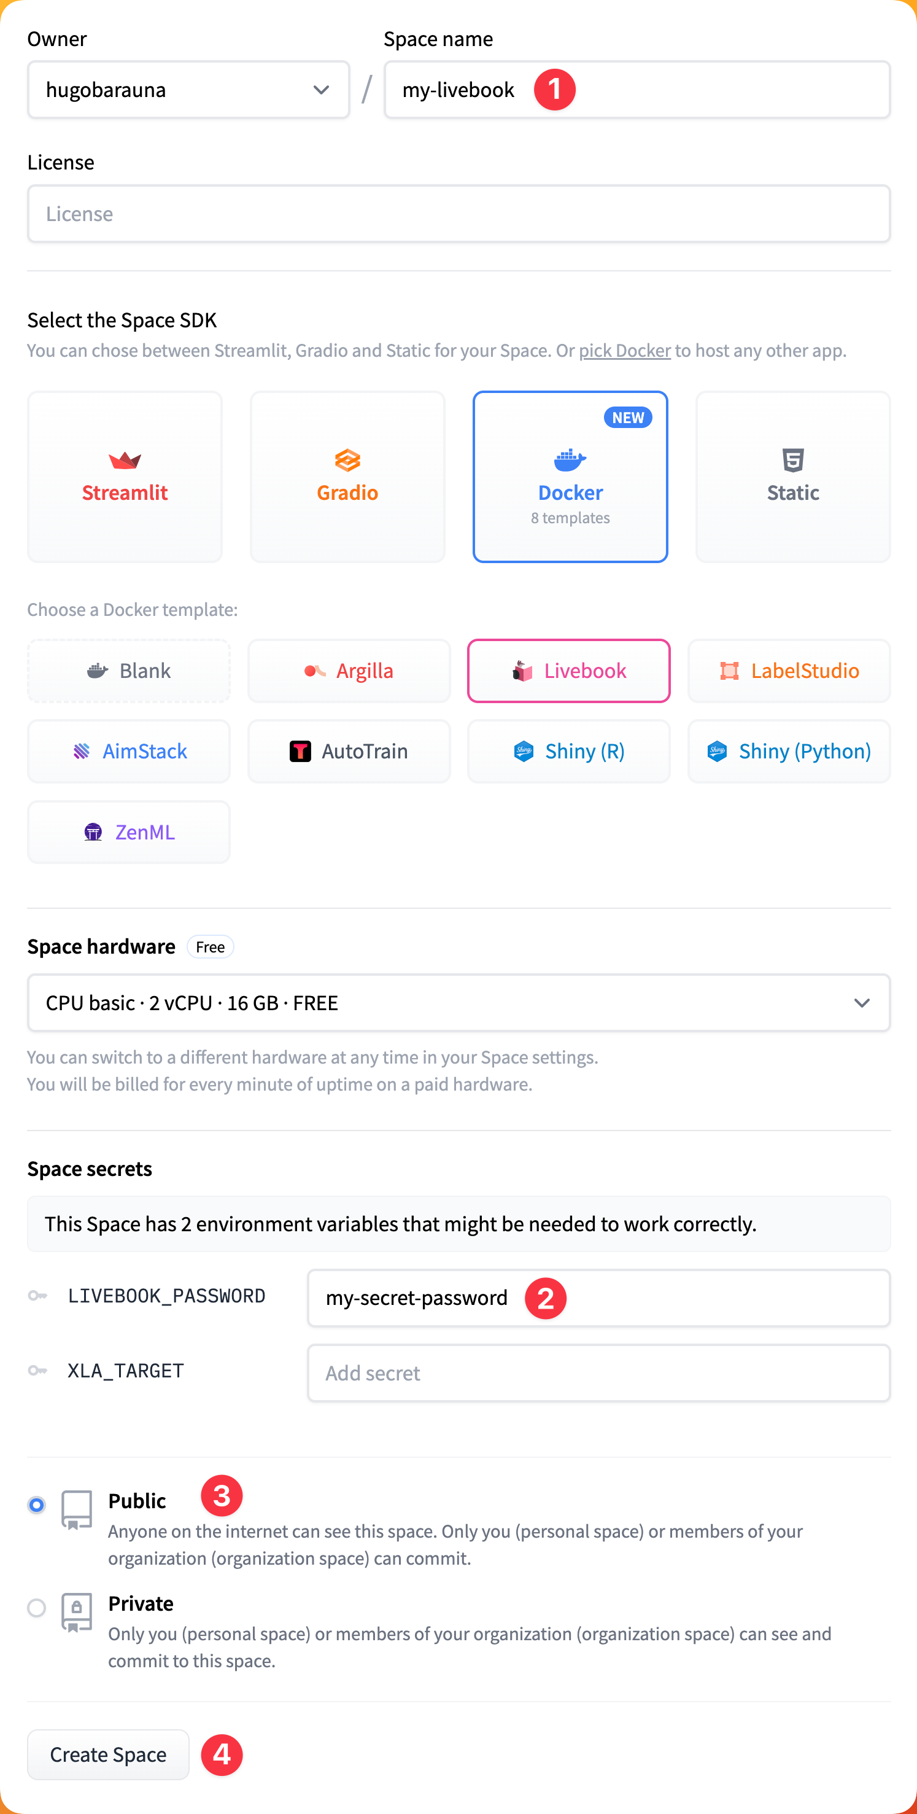Choose the AimStack template
Viewport: 917px width, 1814px height.
click(x=129, y=750)
